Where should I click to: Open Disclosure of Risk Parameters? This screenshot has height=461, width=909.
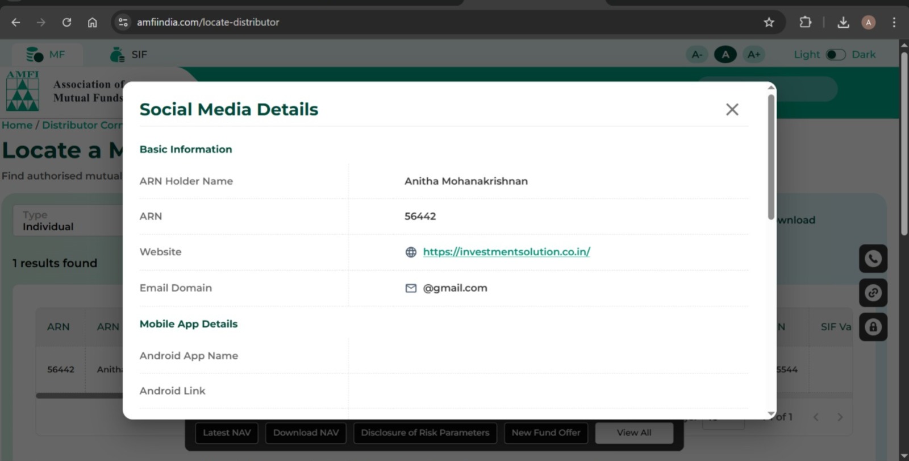click(425, 433)
